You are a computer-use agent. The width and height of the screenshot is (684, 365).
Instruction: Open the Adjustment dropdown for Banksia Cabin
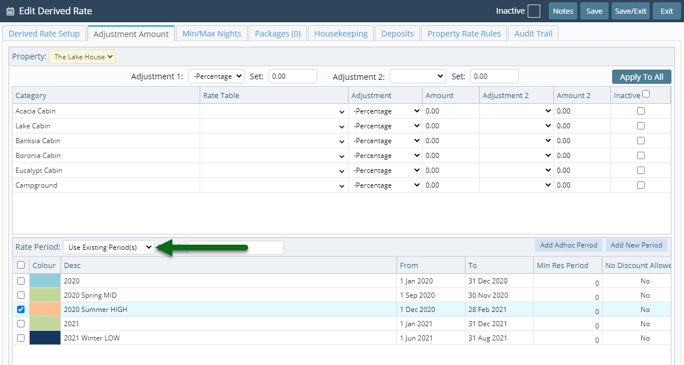pyautogui.click(x=385, y=141)
